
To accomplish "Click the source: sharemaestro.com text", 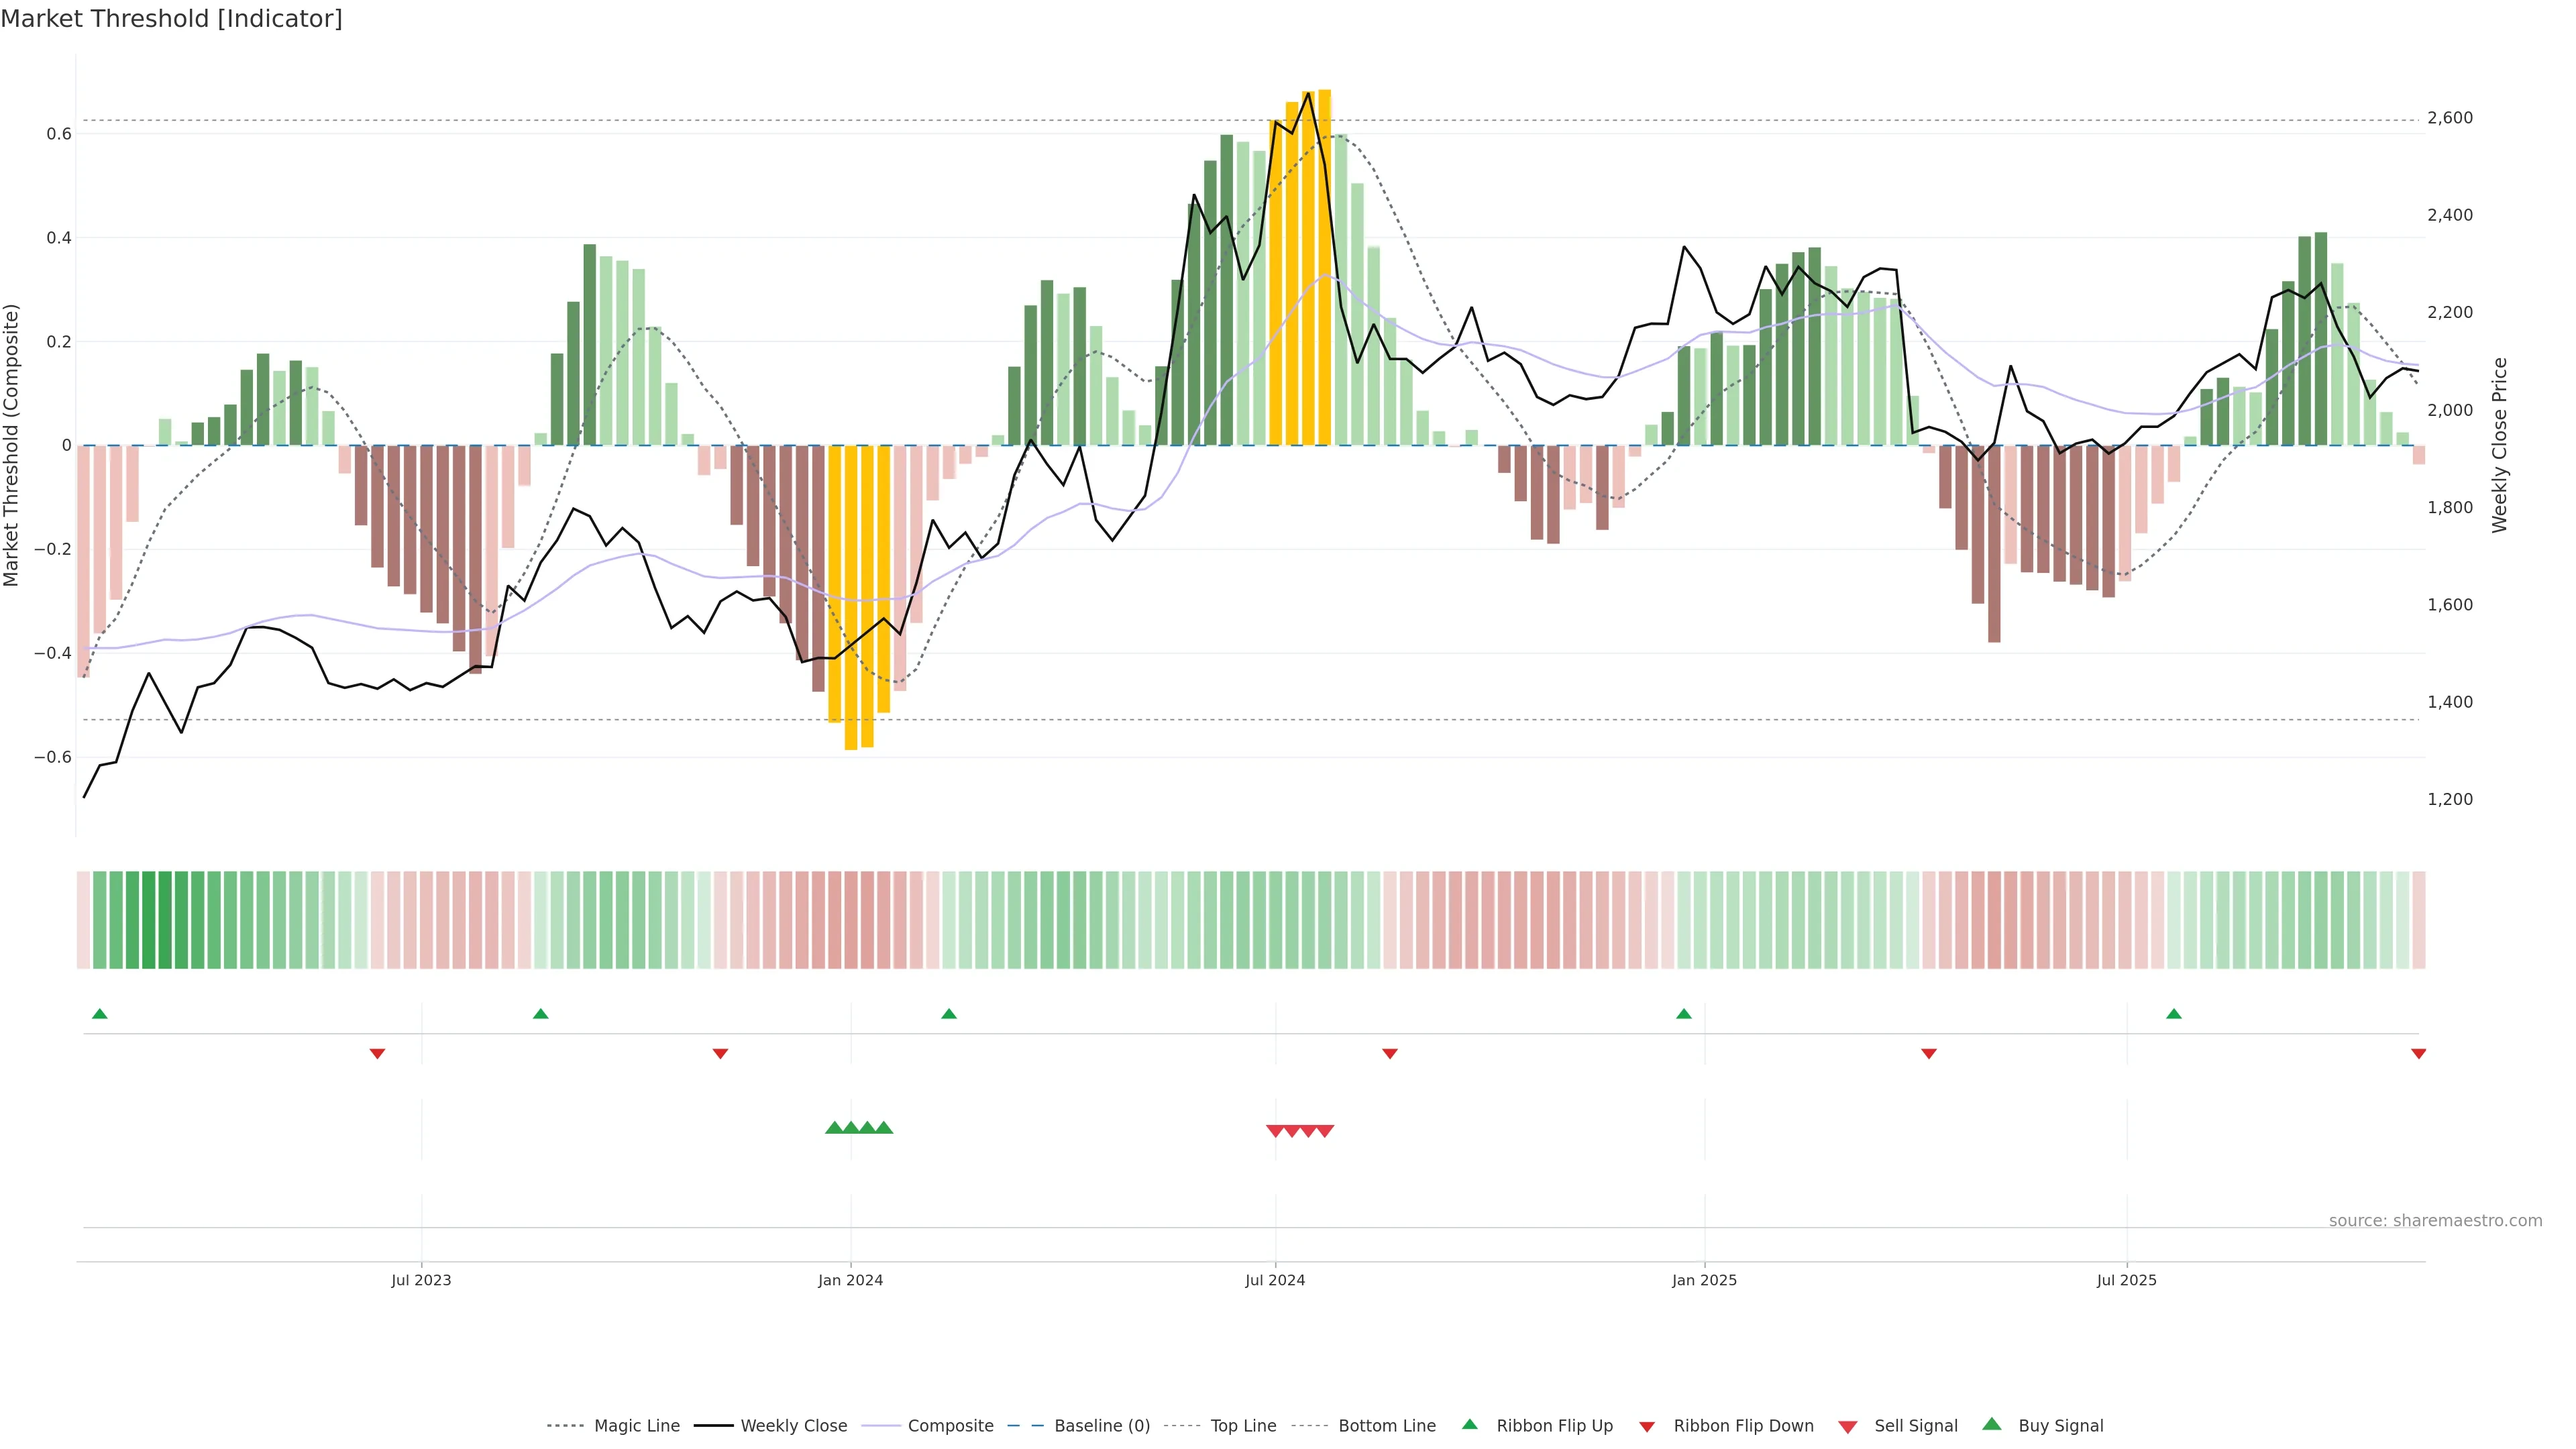I will click(x=2435, y=1221).
